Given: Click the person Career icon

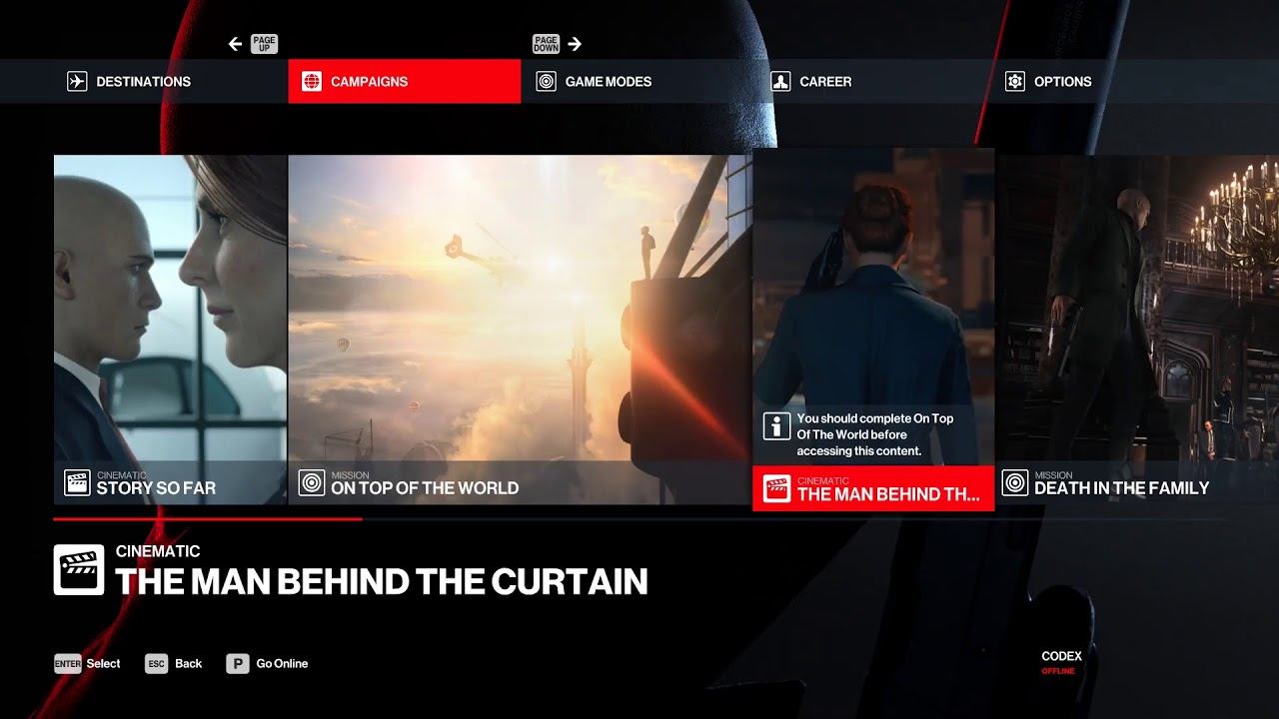Looking at the screenshot, I should pos(780,82).
